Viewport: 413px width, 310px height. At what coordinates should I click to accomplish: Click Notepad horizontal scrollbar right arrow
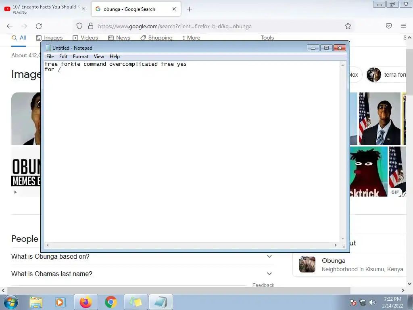(x=336, y=245)
